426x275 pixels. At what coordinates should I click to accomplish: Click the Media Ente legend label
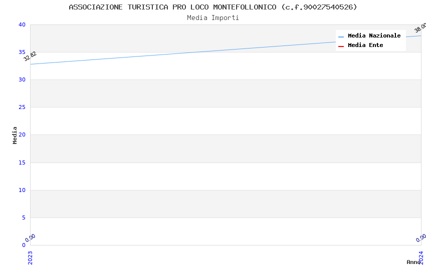[365, 45]
